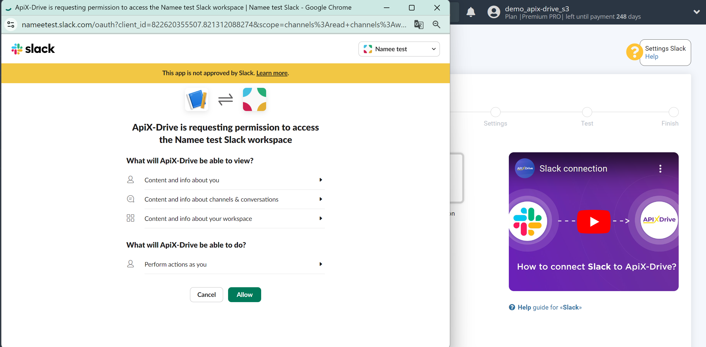Click the Slack colorful logo in video thumbnail

pos(529,221)
